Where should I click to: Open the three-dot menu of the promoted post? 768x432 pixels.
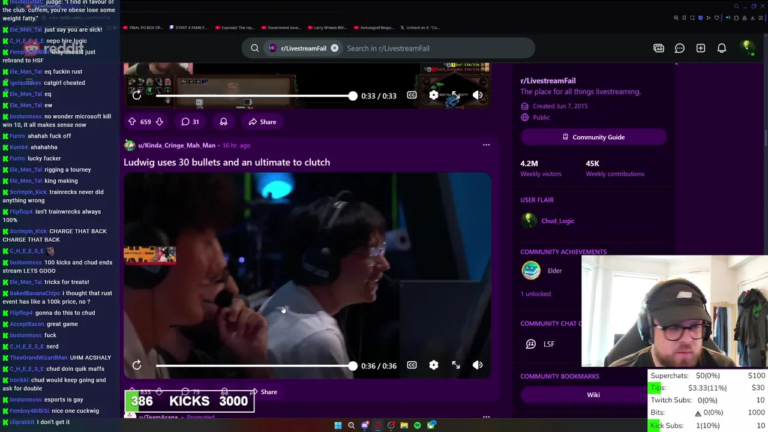[486, 416]
